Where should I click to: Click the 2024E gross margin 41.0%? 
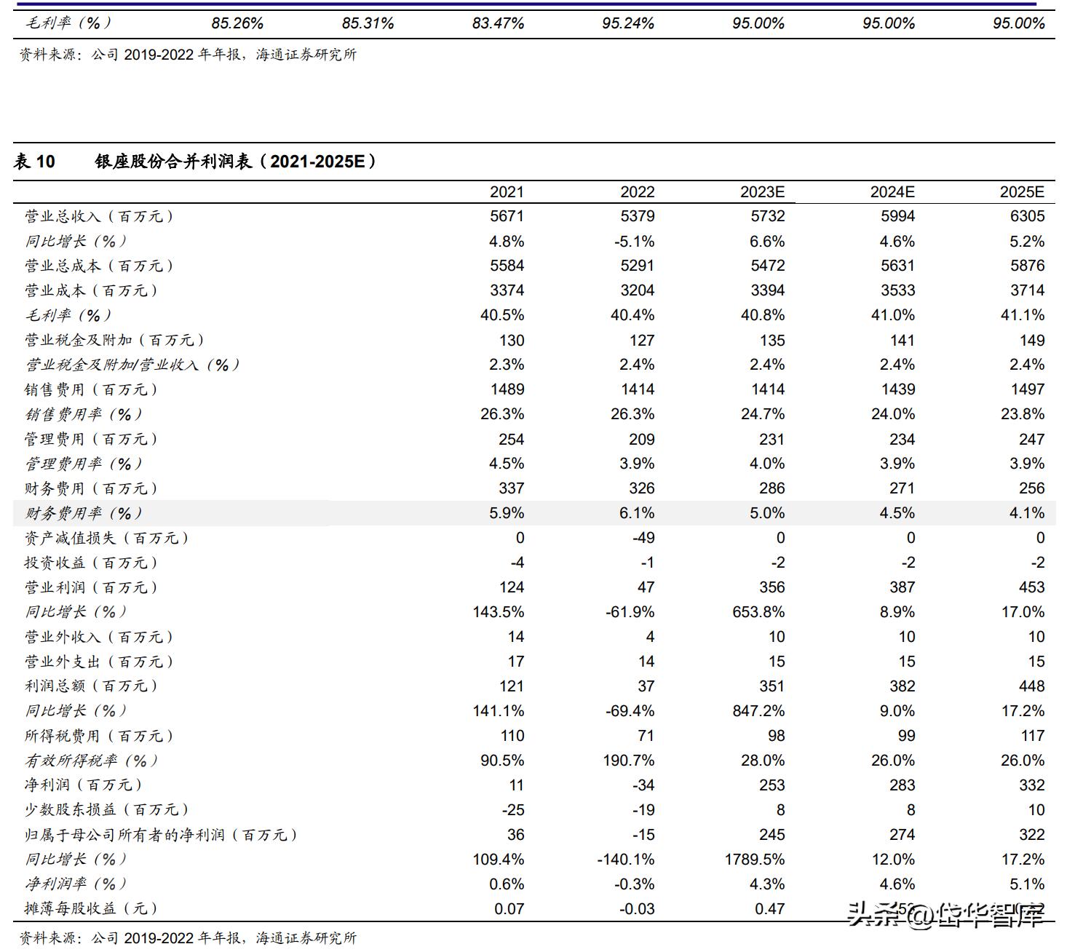click(x=892, y=315)
